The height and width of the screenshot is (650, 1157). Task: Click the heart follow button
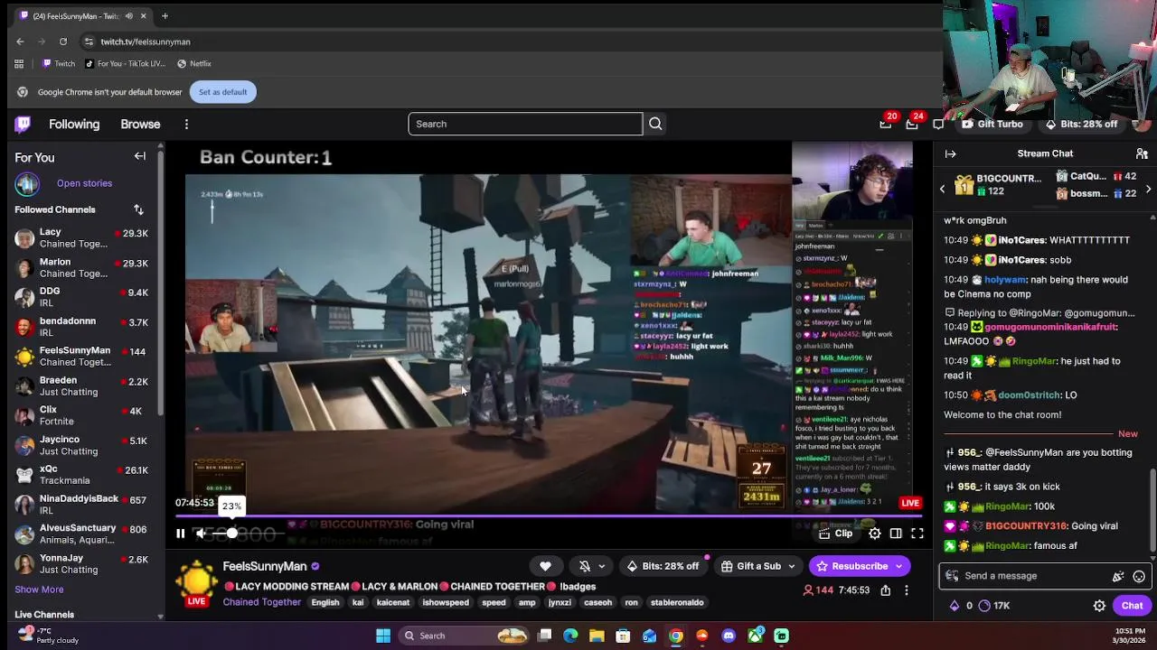545,566
